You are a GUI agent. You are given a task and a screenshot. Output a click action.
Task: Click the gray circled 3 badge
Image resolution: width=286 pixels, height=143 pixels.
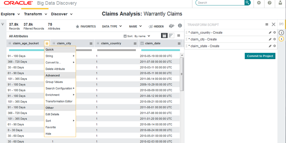click(x=281, y=33)
